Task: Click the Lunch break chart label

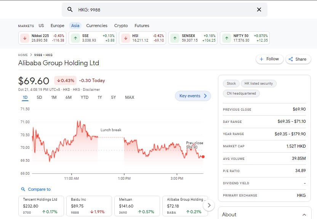Action: coord(111,130)
